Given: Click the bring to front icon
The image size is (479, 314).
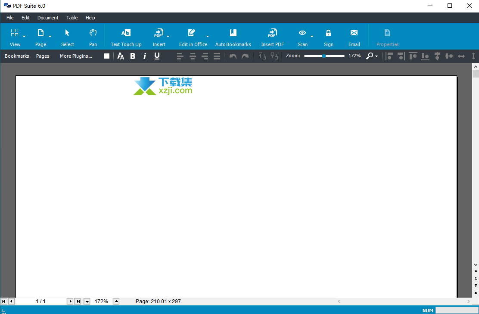Looking at the screenshot, I should [262, 56].
